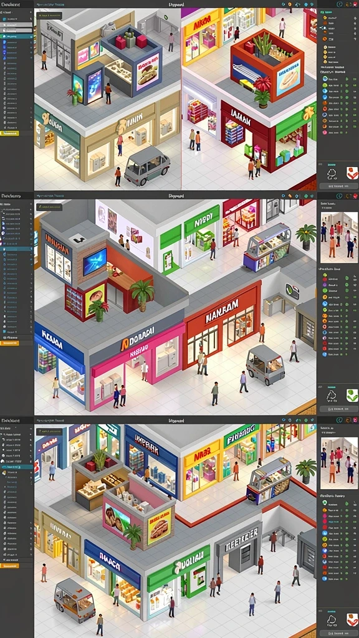Select the grey tuk-tuk in the middle window scene
The height and width of the screenshot is (638, 359).
point(266,364)
